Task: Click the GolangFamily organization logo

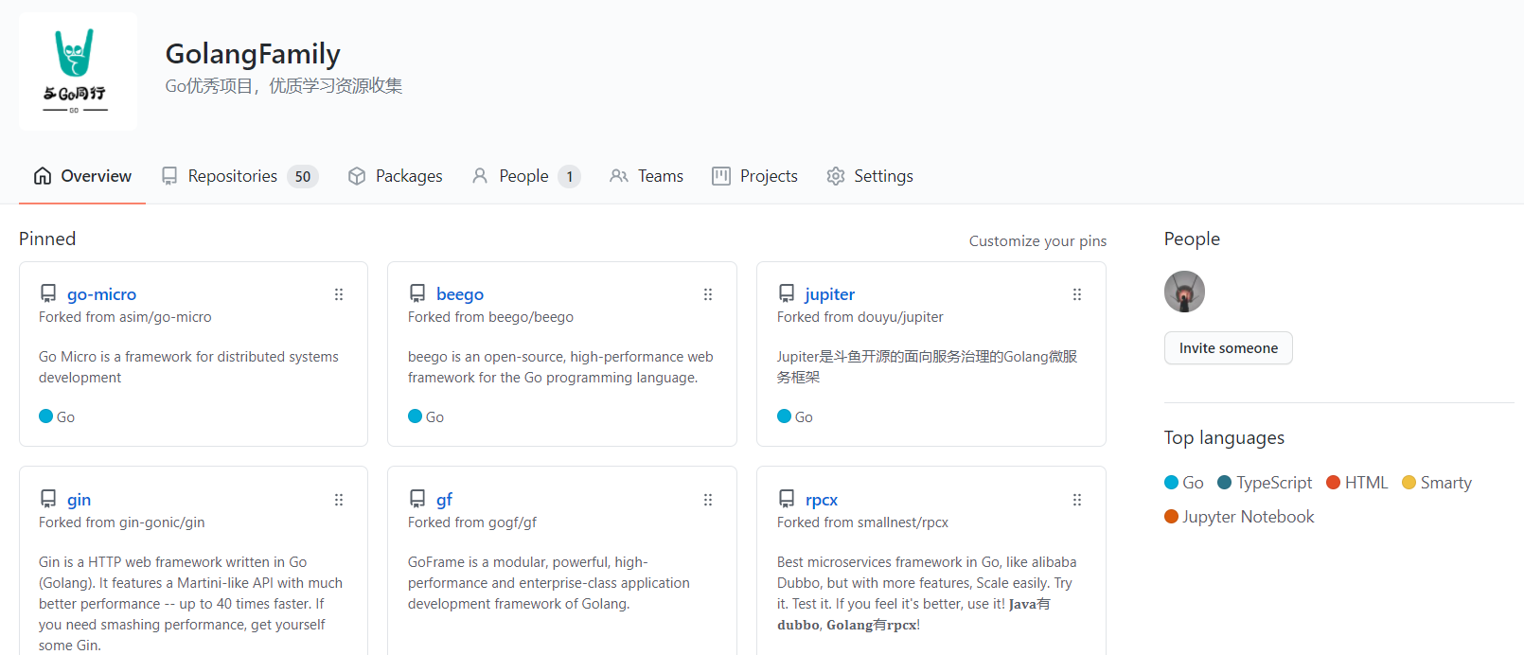Action: [x=78, y=72]
